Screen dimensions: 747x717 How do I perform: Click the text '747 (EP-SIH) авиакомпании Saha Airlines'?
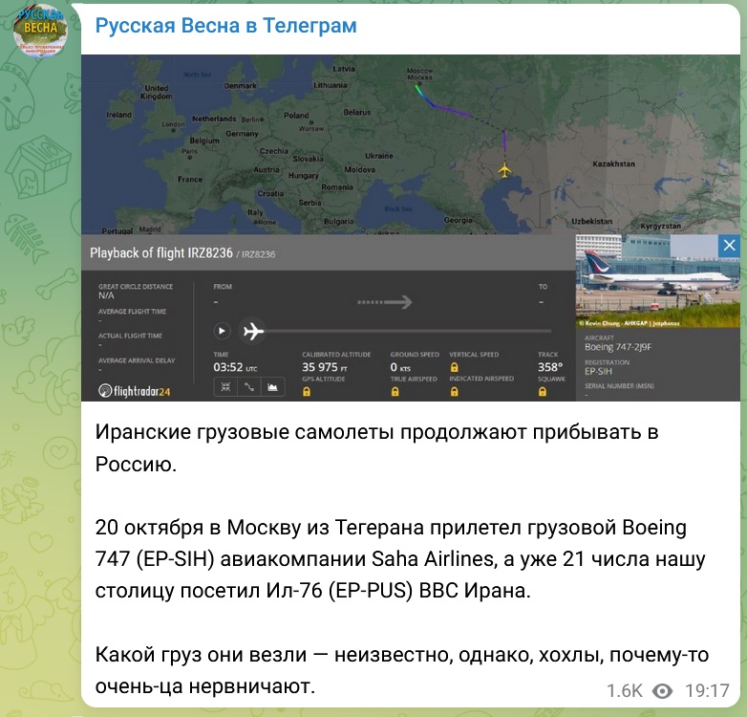tap(294, 558)
